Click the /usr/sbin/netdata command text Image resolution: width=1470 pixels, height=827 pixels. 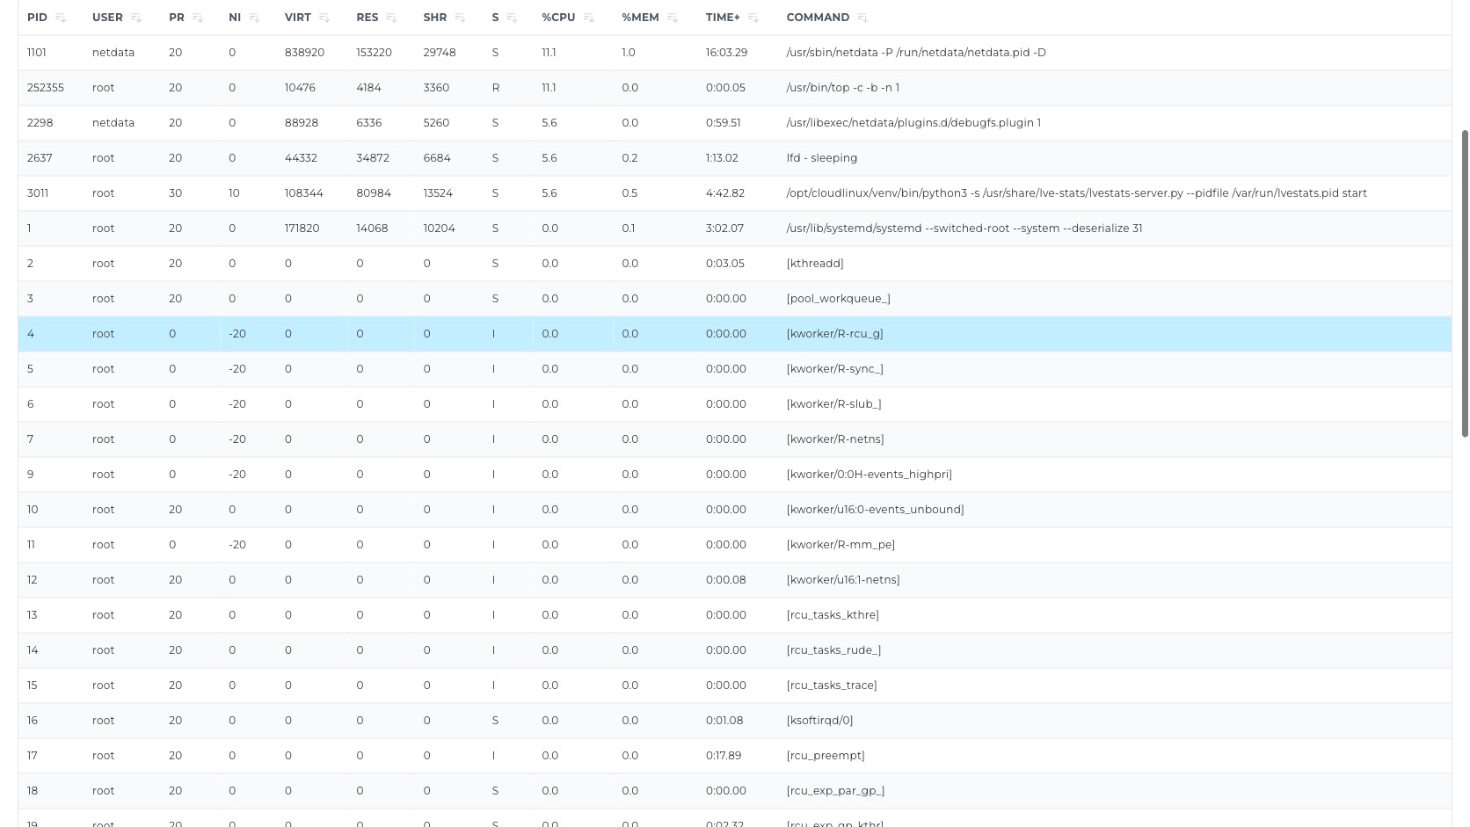[x=916, y=53]
